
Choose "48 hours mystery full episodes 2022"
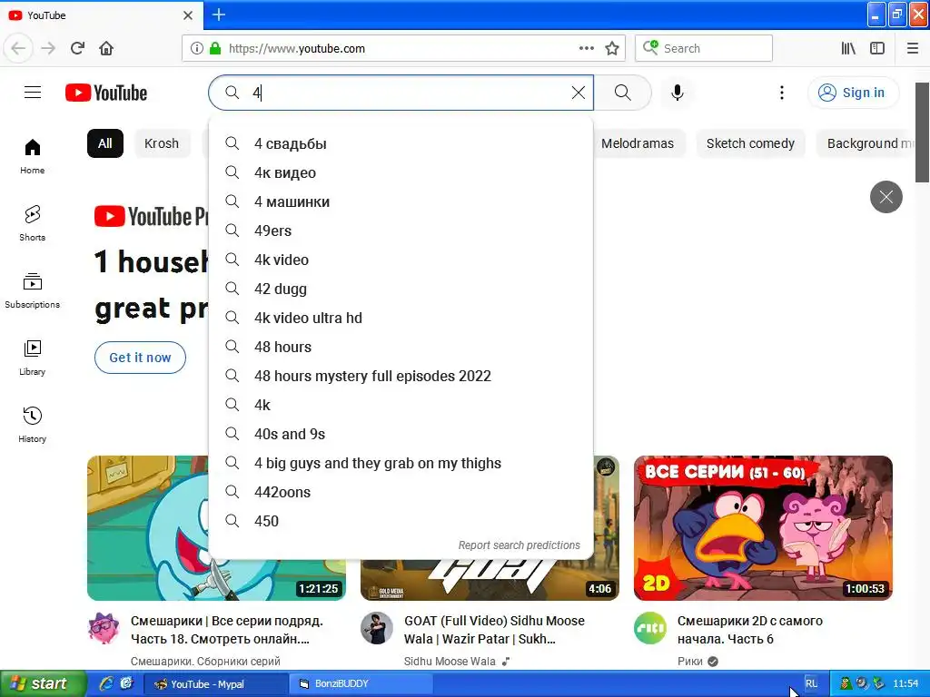[x=401, y=376]
